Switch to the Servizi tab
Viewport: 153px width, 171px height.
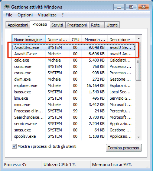[57, 25]
